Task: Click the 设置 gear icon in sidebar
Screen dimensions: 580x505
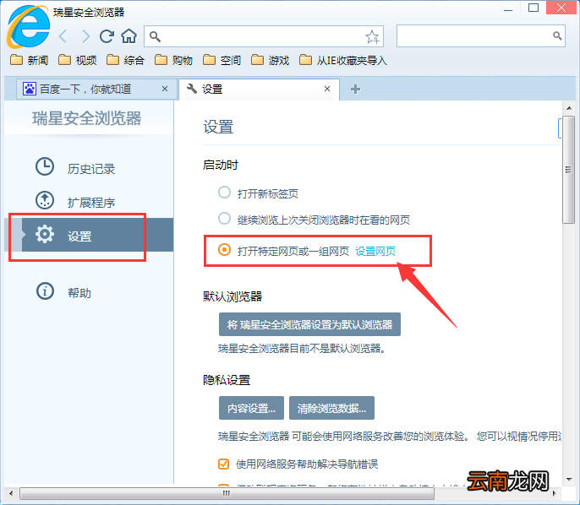Action: [45, 234]
